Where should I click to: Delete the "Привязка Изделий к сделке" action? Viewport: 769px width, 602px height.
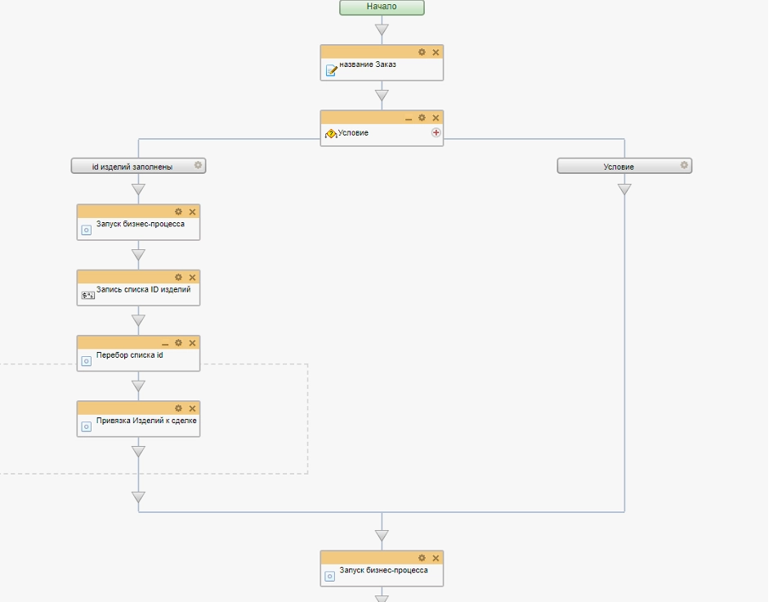click(192, 408)
